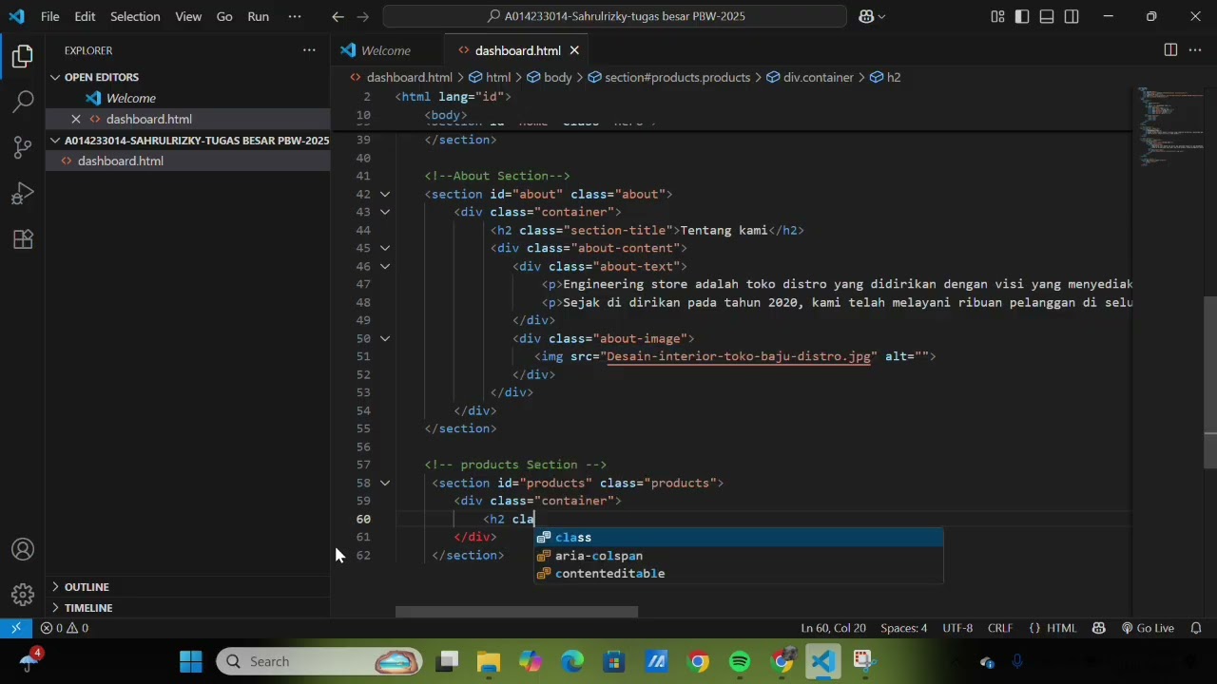The width and height of the screenshot is (1217, 684).
Task: Select the 'class' autocomplete suggestion
Action: click(x=573, y=538)
